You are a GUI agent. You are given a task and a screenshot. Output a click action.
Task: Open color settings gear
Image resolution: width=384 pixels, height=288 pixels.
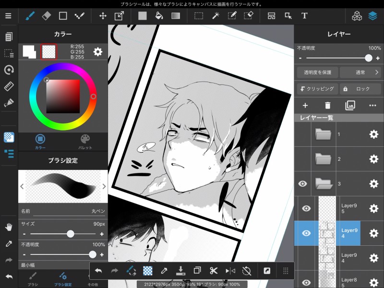98,52
